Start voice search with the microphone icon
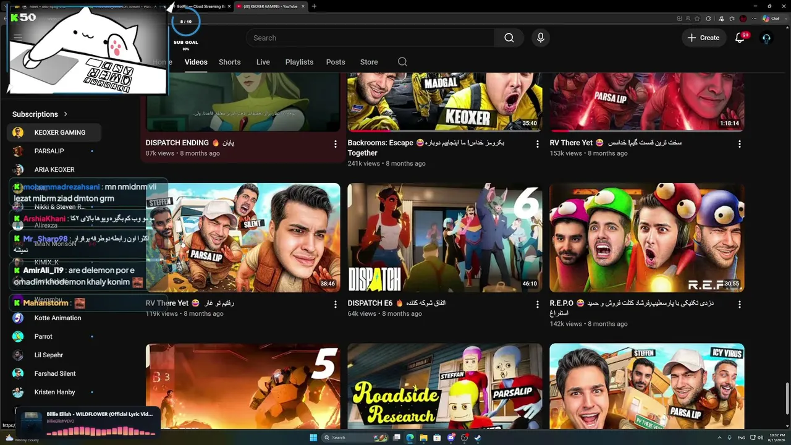The width and height of the screenshot is (791, 445). coord(541,38)
